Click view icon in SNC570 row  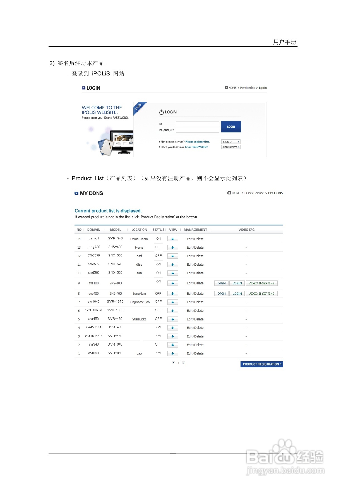coord(173,256)
